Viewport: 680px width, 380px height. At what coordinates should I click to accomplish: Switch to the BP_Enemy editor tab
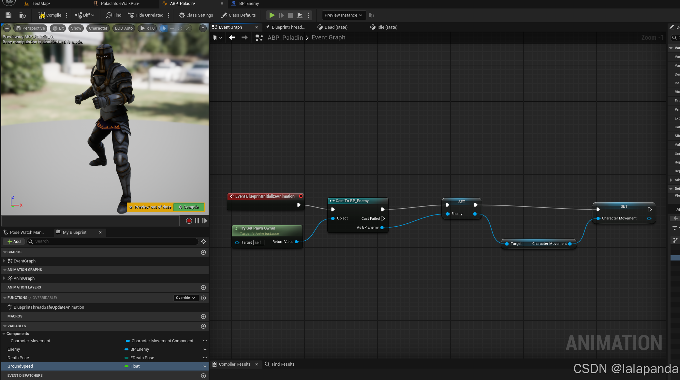249,4
